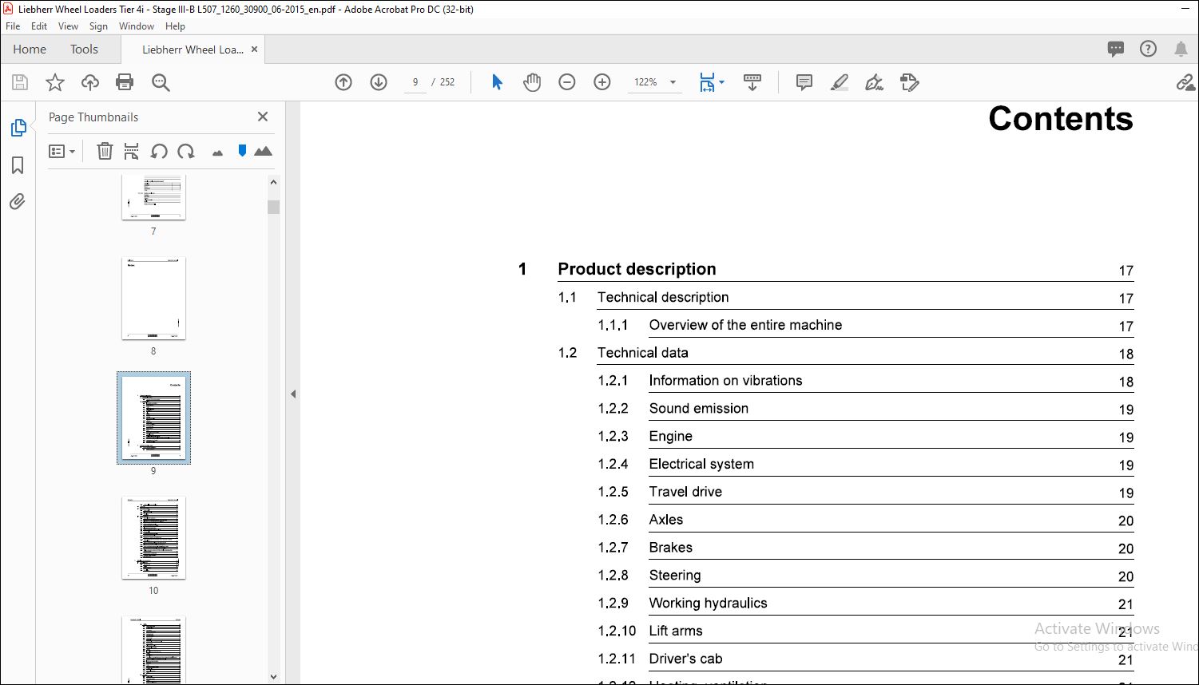Select the arrow Selection tool
The height and width of the screenshot is (685, 1199).
(x=497, y=82)
